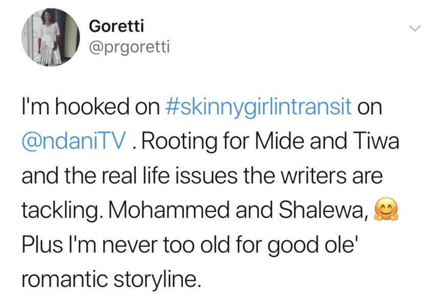Viewport: 441px width, 305px height.
Task: Open the tweet options chevron menu
Action: (414, 29)
